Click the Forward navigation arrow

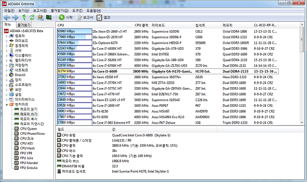[15, 17]
